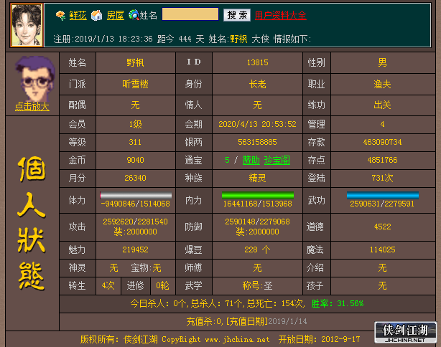Click the 会员 value 1级
Screen dimensions: 441x347
[135, 124]
